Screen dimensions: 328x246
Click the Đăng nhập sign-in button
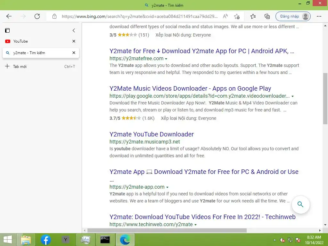click(293, 16)
